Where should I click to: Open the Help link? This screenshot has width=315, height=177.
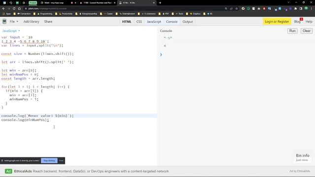tap(309, 22)
